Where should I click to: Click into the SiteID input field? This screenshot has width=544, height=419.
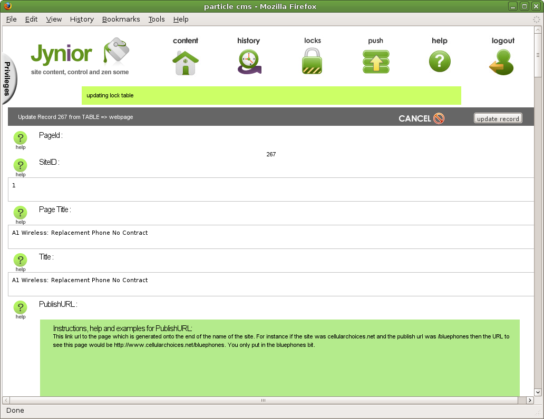tap(271, 189)
